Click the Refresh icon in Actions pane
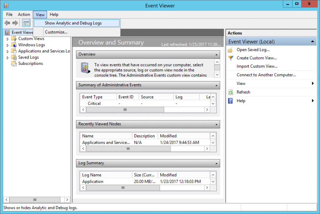The width and height of the screenshot is (320, 214). tap(230, 92)
